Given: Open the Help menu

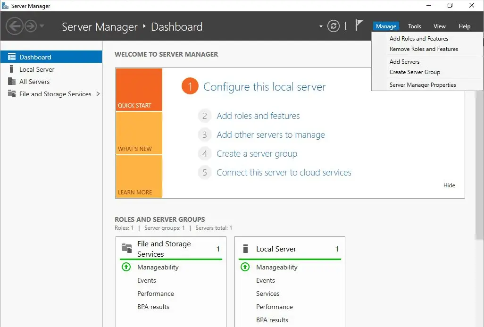Looking at the screenshot, I should pyautogui.click(x=464, y=26).
